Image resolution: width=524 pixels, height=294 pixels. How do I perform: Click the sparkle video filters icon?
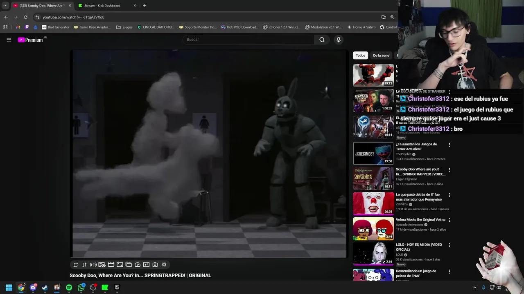point(146,265)
